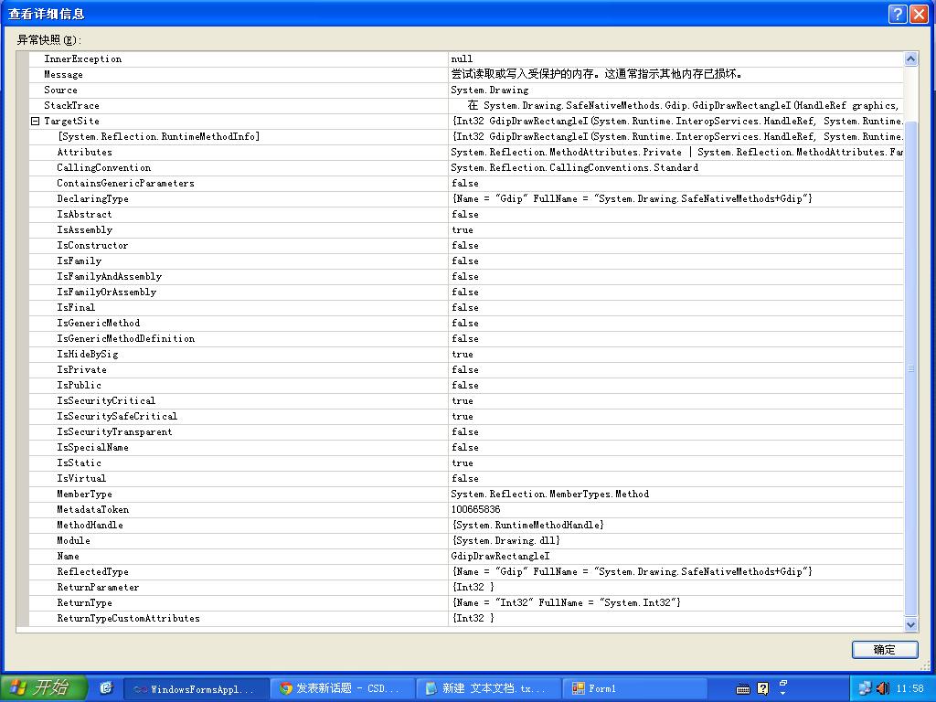Select the IsVirtual property row
The height and width of the screenshot is (702, 936).
click(x=465, y=478)
